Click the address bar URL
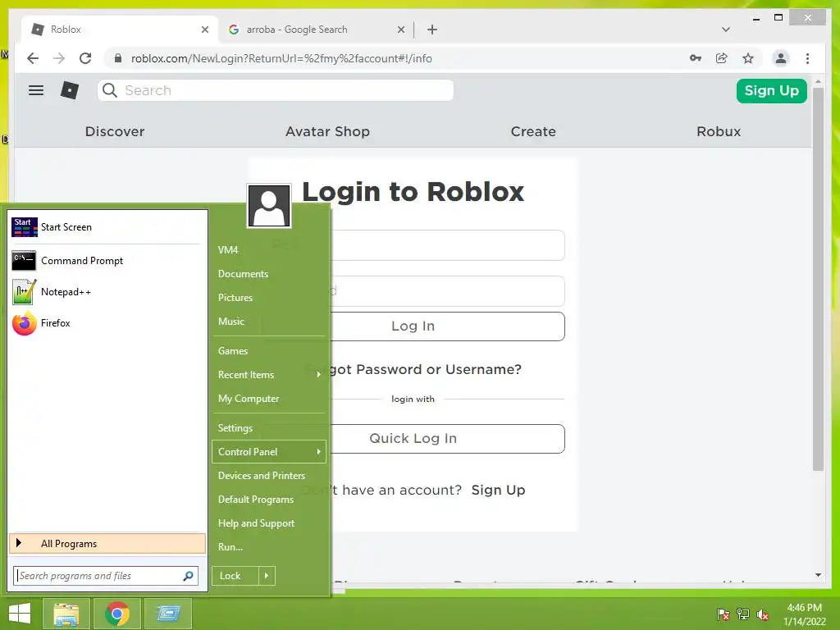This screenshot has width=840, height=630. click(x=281, y=58)
